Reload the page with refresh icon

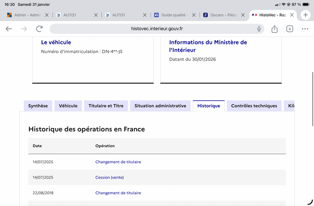[x=39, y=29]
